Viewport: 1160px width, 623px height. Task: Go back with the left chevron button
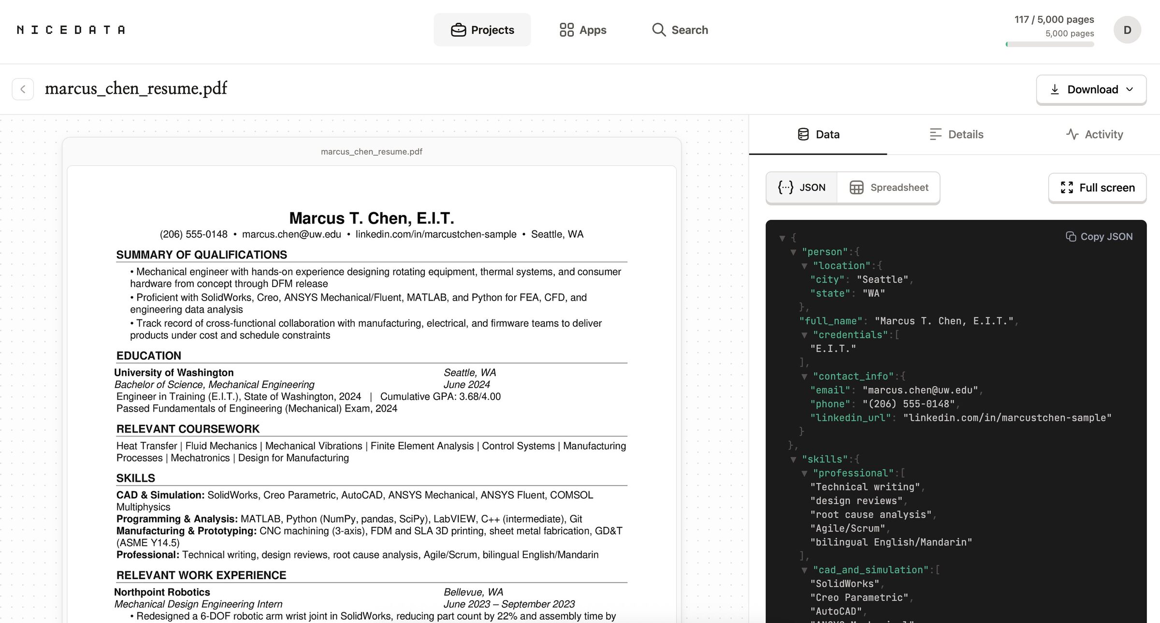point(23,89)
